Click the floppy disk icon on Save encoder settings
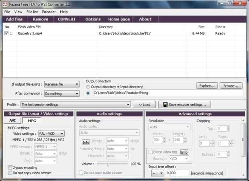The width and height of the screenshot is (249, 181). 165,104
